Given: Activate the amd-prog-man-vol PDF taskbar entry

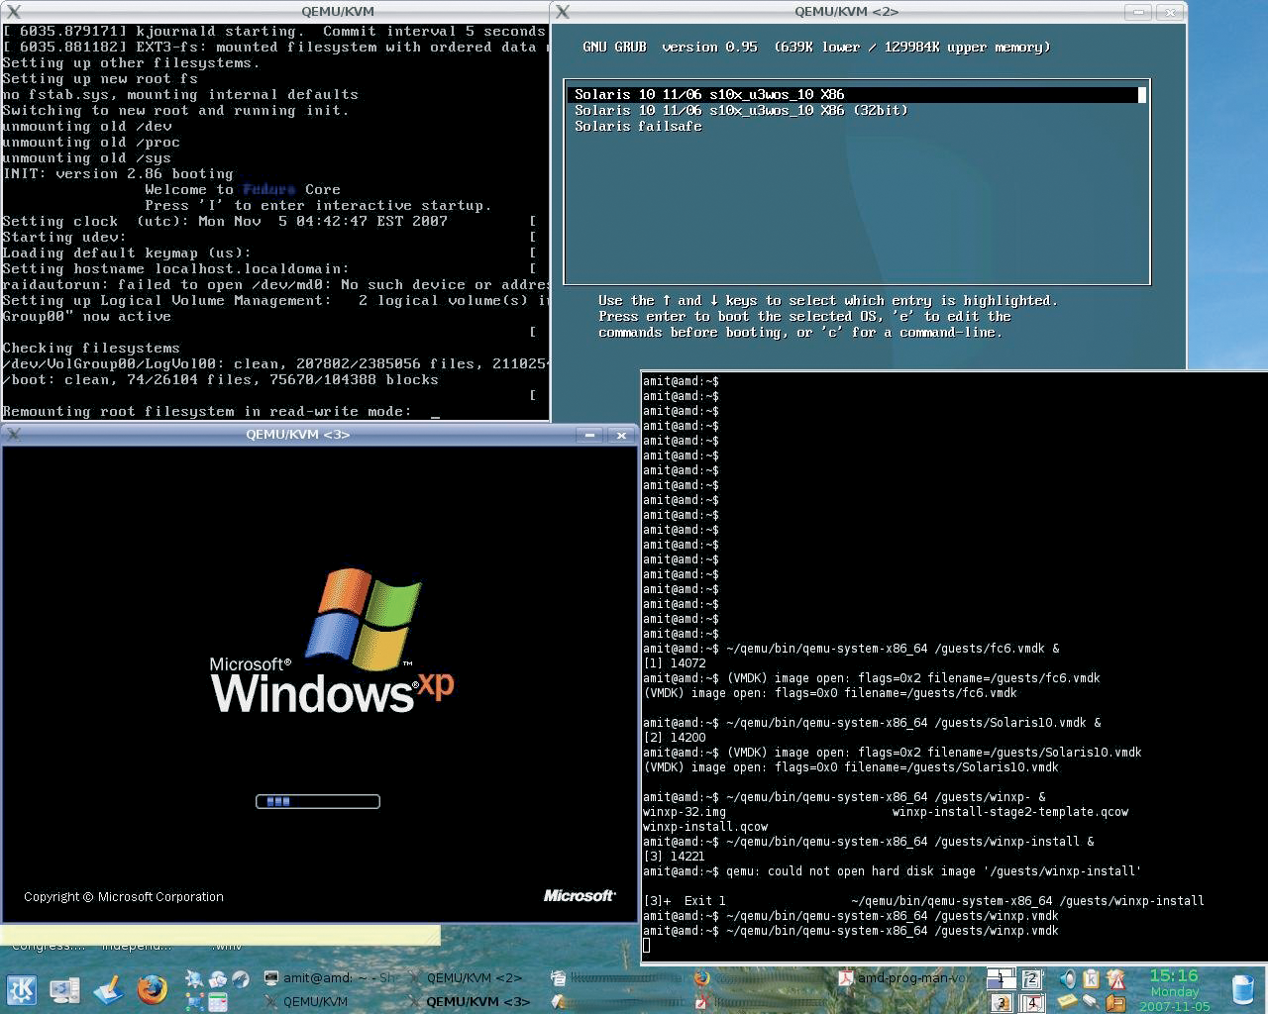Looking at the screenshot, I should pyautogui.click(x=903, y=977).
